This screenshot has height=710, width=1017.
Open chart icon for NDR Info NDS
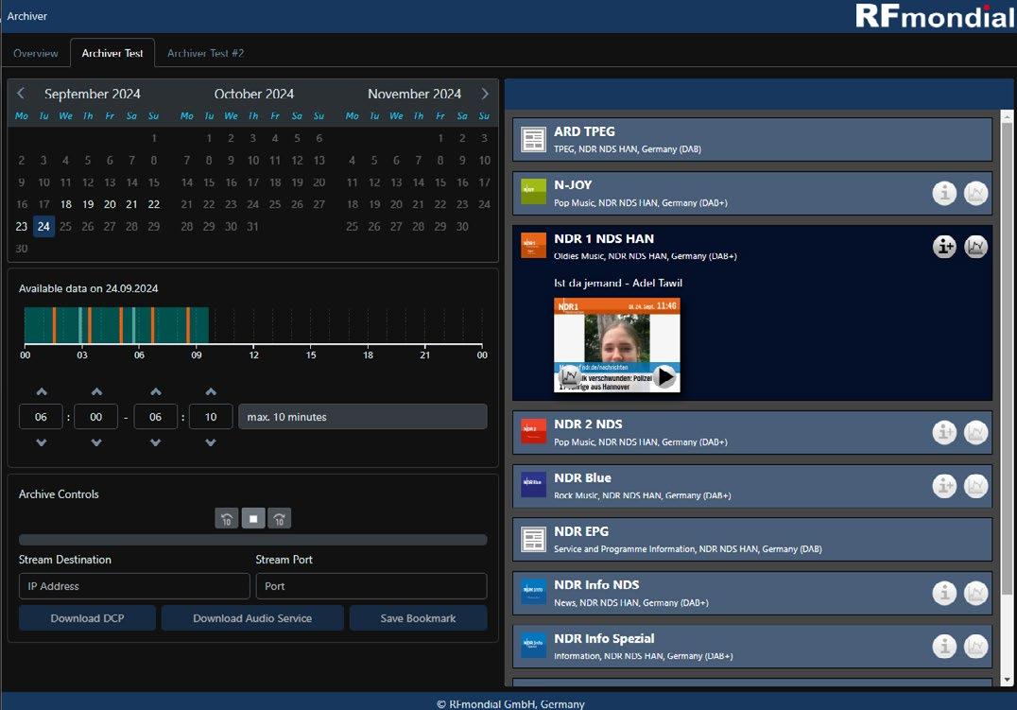(x=975, y=593)
